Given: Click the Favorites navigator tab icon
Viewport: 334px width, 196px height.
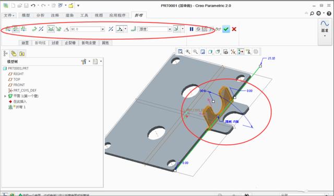Looking at the screenshot, I should pyautogui.click(x=22, y=53).
